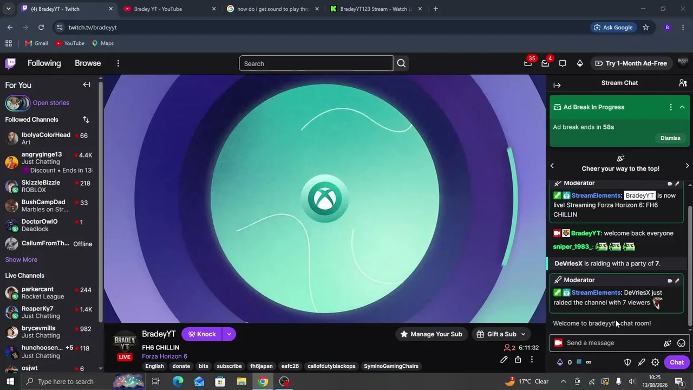This screenshot has height=390, width=693.
Task: Go to previous leaderboard with the left chevron
Action: 552,166
